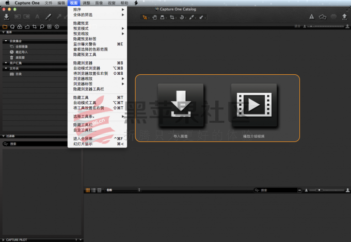The width and height of the screenshot is (351, 242).
Task: Click the Play Intro Video tile
Action: 254,105
